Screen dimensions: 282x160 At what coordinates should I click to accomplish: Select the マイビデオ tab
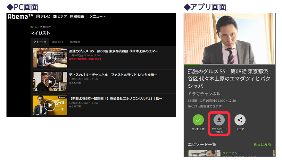point(39,42)
